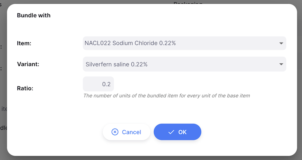Select the 0.2 value in Ratio box

click(106, 84)
